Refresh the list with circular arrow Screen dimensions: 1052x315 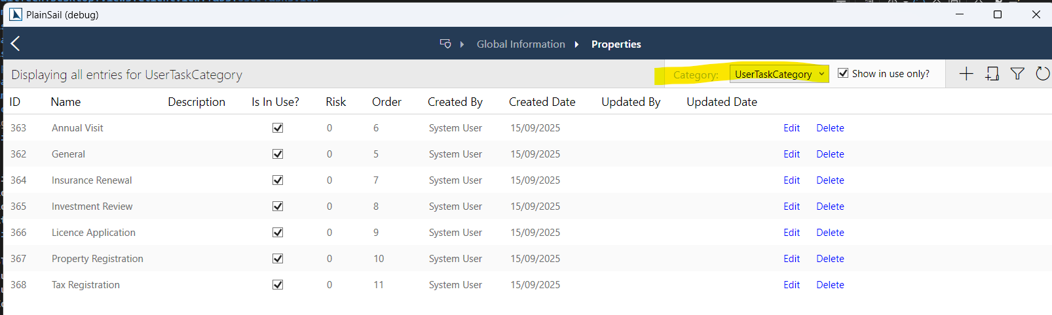pos(1043,74)
